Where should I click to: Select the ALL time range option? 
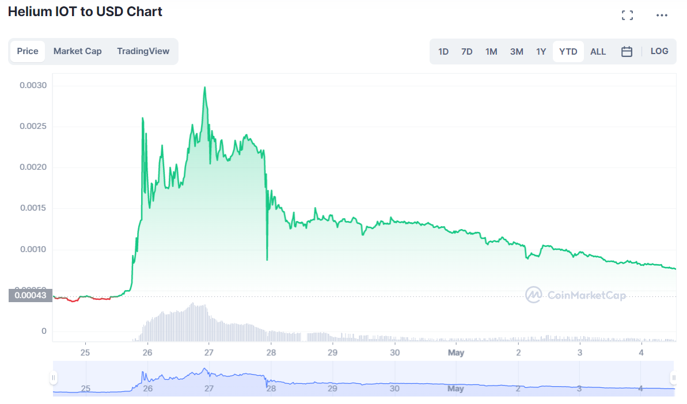[598, 51]
